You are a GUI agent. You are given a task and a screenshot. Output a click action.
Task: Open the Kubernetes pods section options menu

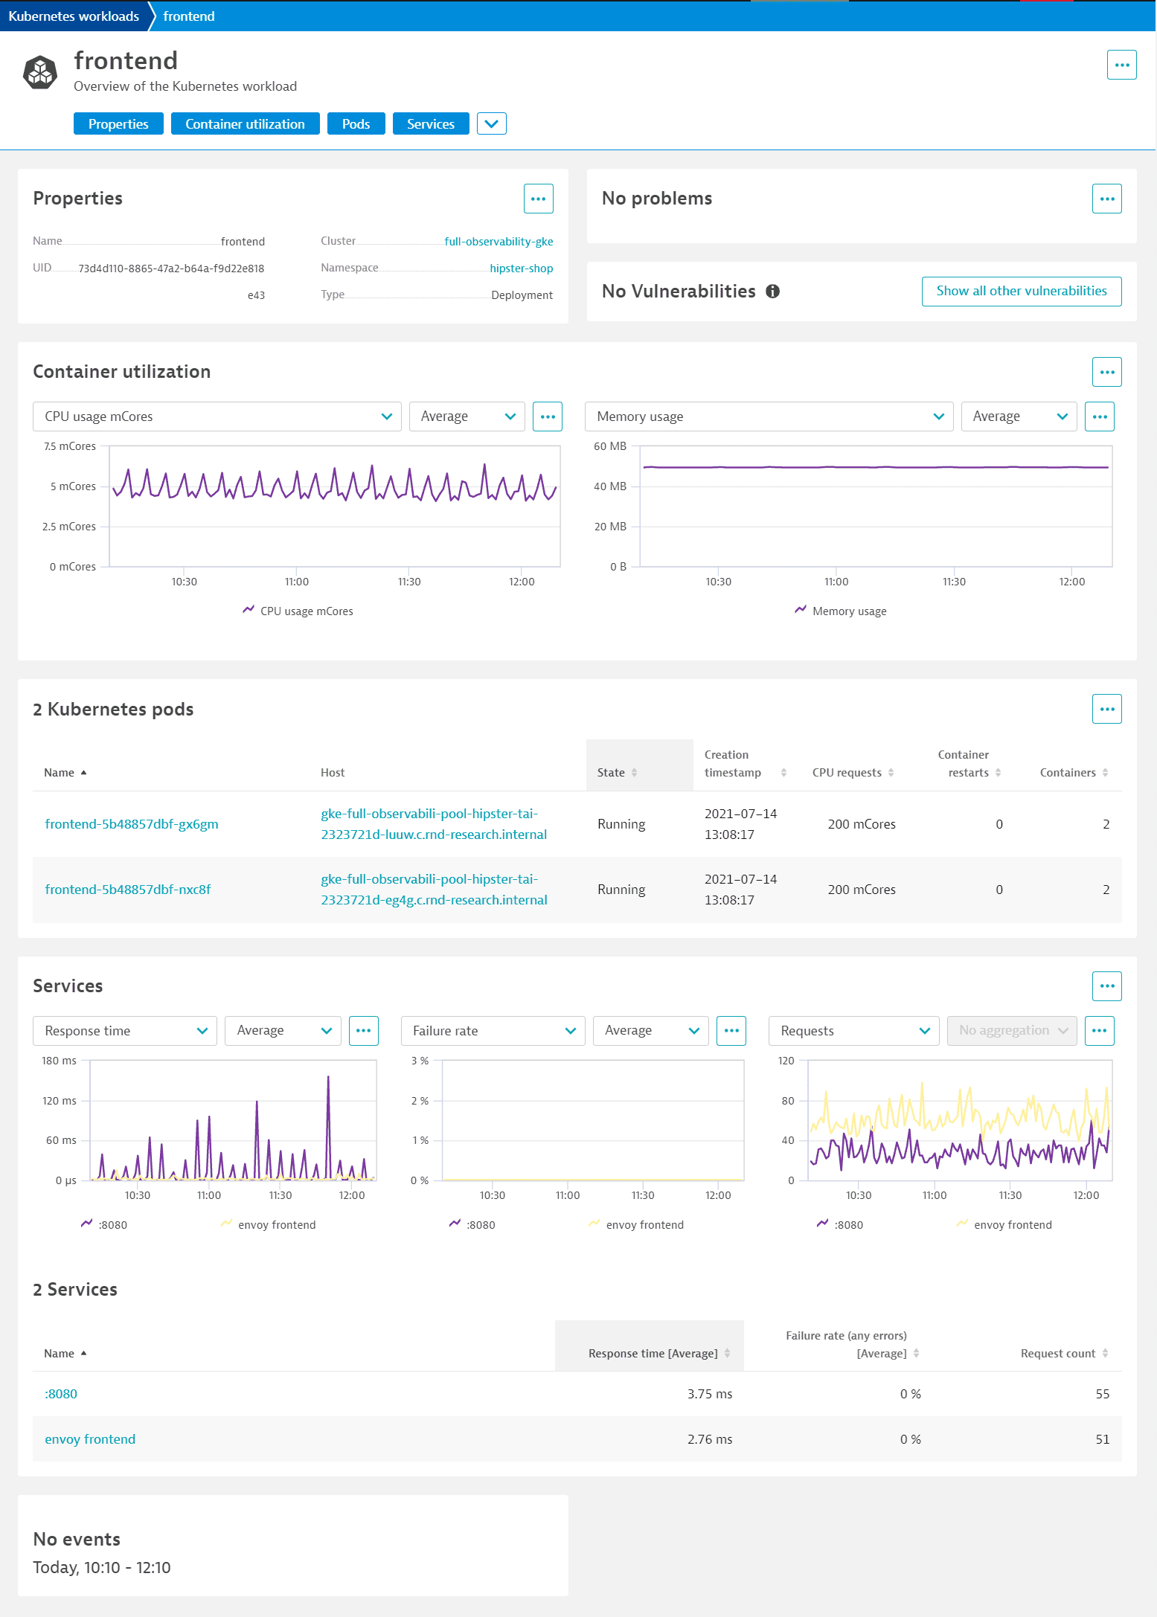click(1106, 709)
